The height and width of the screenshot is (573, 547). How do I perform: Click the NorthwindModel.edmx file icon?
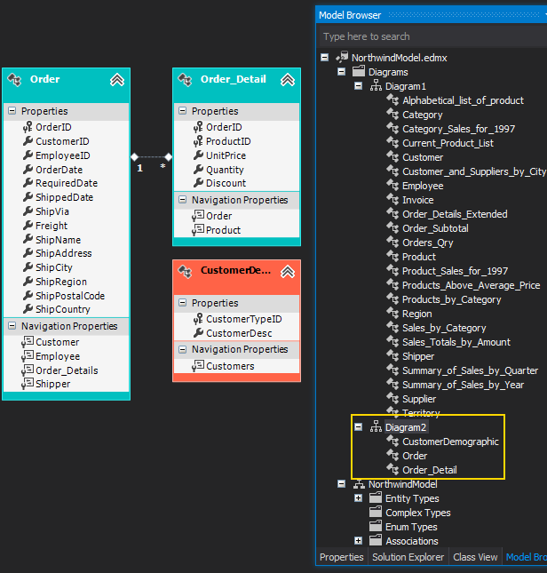point(342,57)
